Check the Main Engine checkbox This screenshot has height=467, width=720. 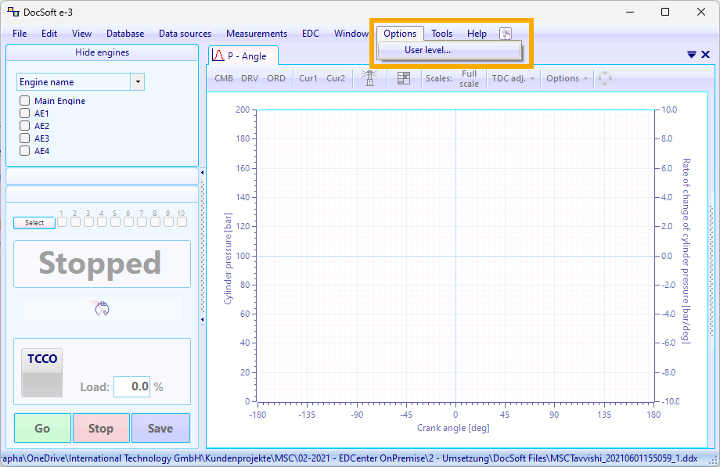[x=24, y=101]
